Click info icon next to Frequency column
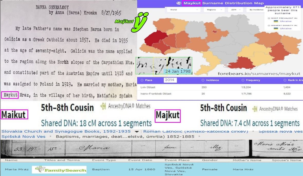The height and width of the screenshot is (176, 303). [x=243, y=80]
